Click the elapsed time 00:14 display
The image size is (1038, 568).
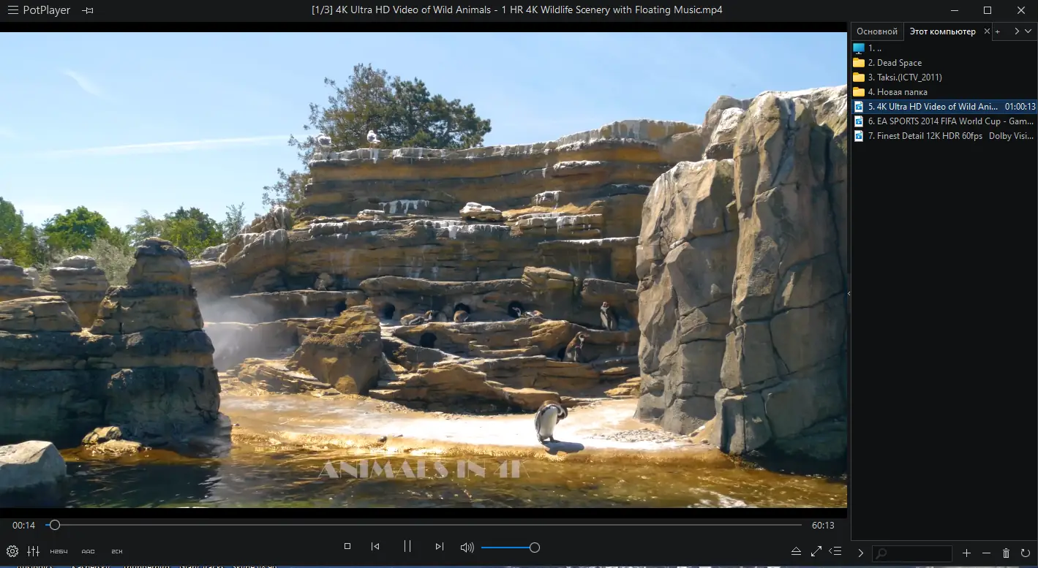tap(23, 526)
